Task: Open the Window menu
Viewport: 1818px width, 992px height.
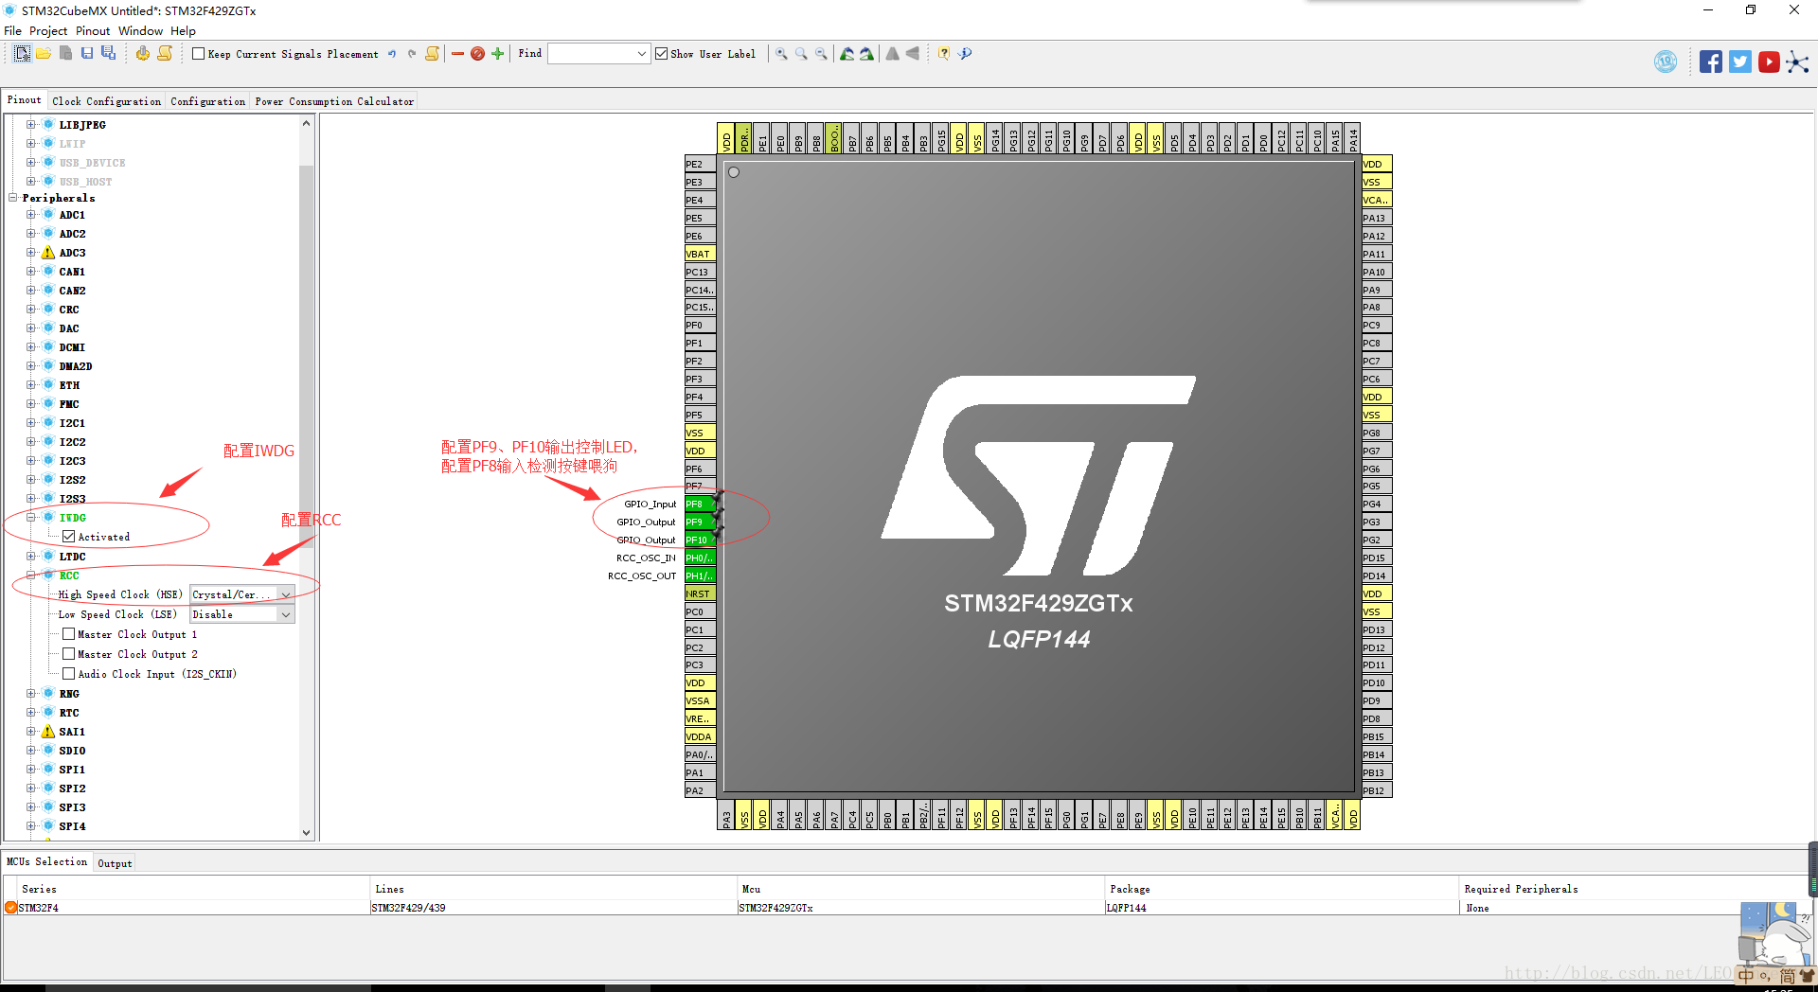Action: tap(140, 31)
